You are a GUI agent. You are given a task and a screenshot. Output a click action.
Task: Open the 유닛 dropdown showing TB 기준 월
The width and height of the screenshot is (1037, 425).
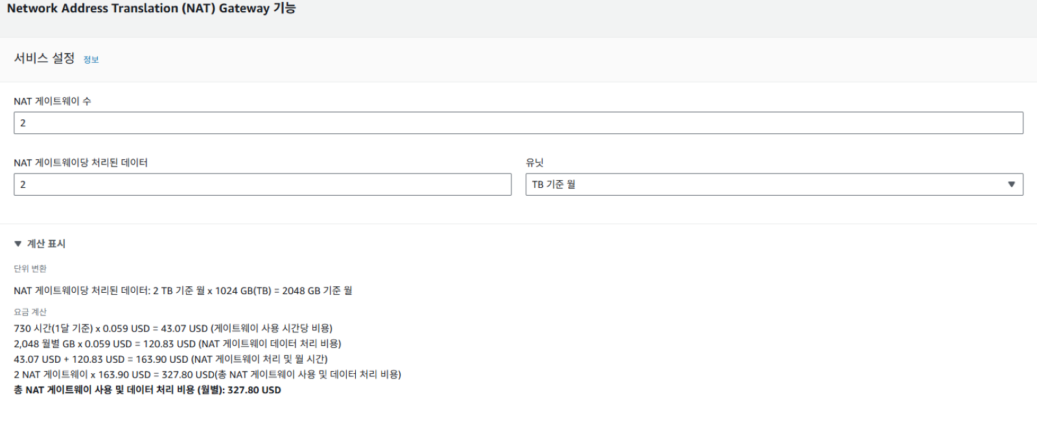click(775, 185)
